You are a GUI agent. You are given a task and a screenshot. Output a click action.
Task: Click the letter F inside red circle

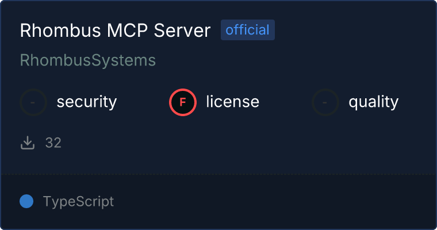click(x=183, y=102)
